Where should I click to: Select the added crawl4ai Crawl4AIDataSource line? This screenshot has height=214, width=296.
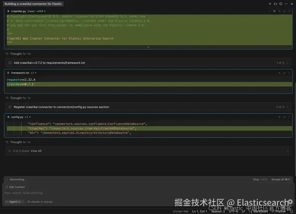tap(149, 128)
